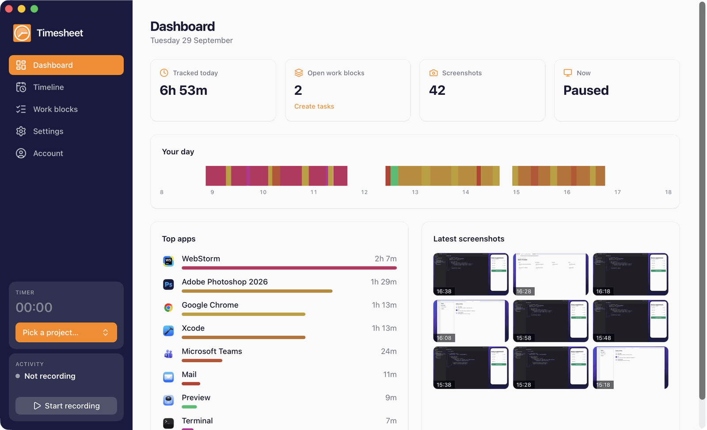Follow the Create tasks link
The image size is (707, 430).
pos(314,106)
